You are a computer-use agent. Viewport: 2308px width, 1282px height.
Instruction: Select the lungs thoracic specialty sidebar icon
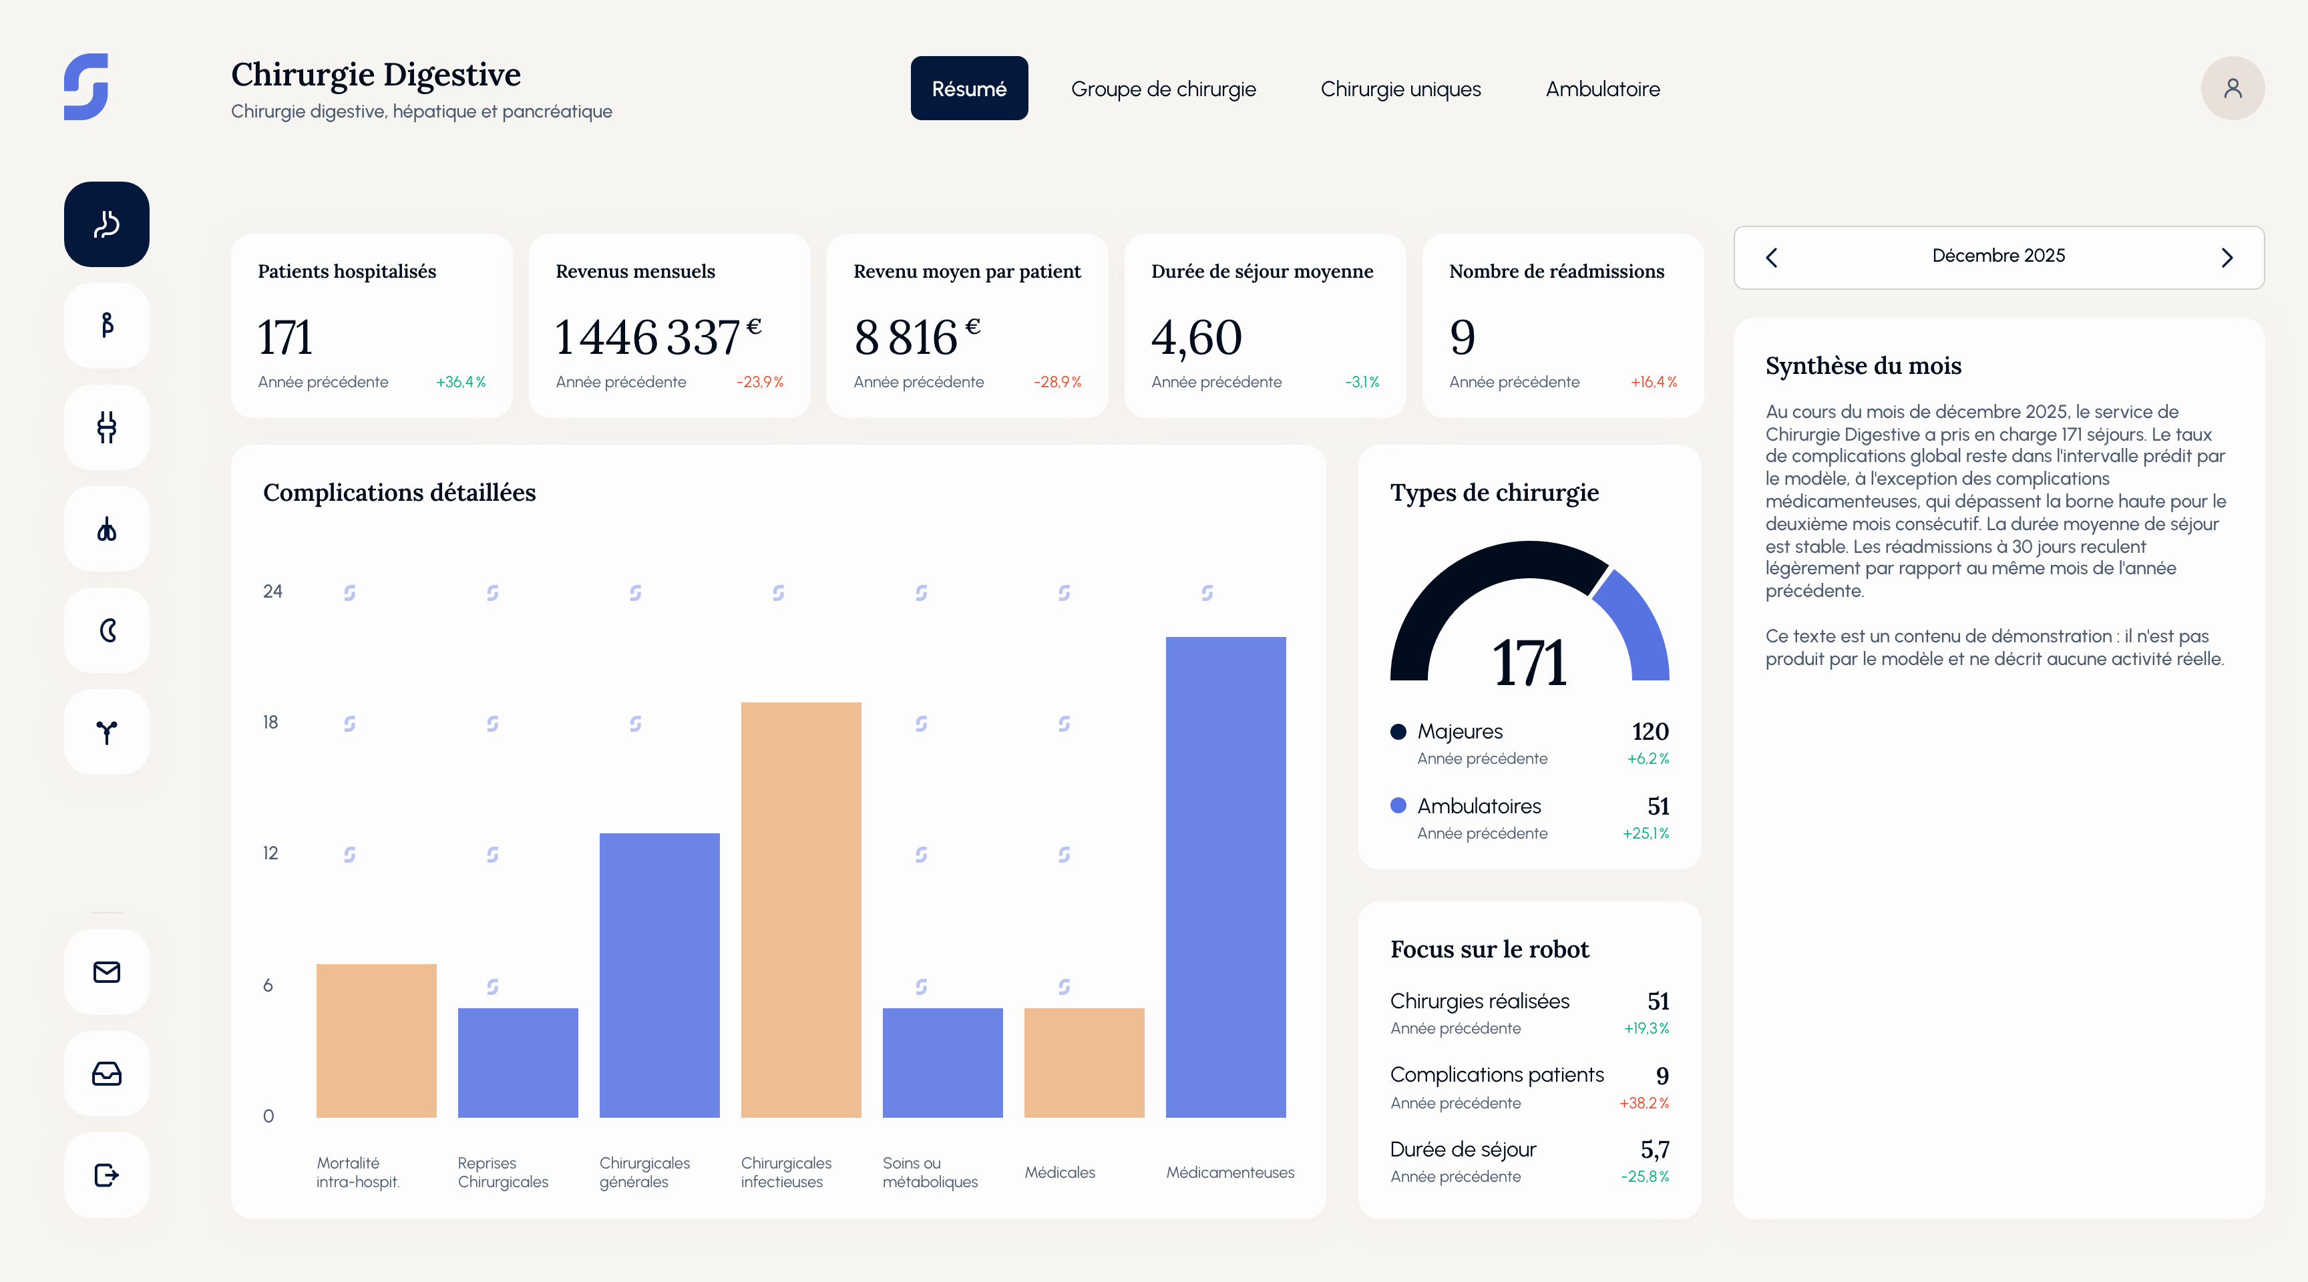coord(107,529)
